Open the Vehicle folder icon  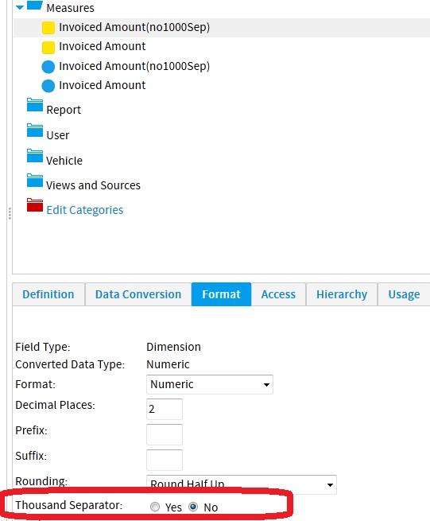35,155
